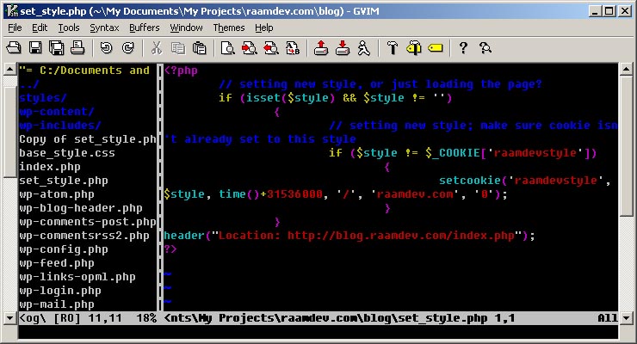Undo the last change
Viewport: 637px width, 344px height.
tap(107, 48)
